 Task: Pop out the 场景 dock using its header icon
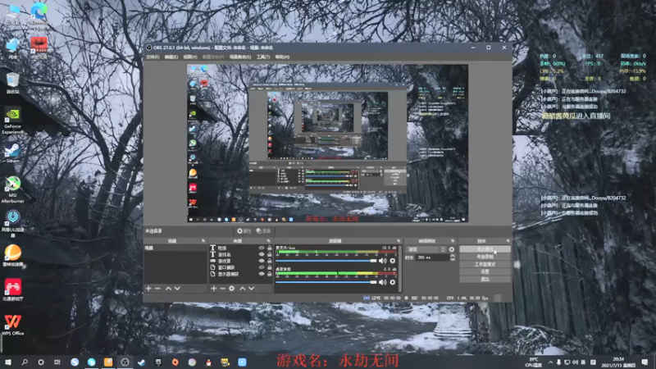[x=203, y=241]
